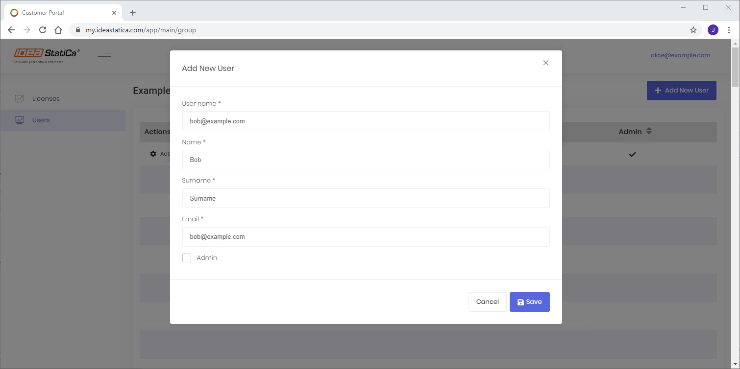Close the Add New User dialog
This screenshot has height=369, width=740.
point(545,63)
